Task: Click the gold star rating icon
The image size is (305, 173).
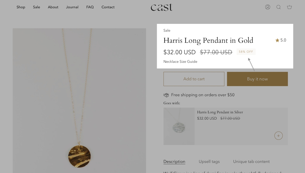Action: [x=277, y=40]
